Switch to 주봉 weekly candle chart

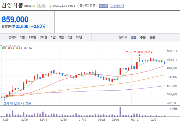coord(143,37)
